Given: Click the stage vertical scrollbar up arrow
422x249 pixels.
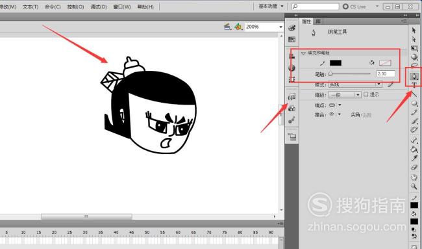Looking at the screenshot, I should point(282,36).
